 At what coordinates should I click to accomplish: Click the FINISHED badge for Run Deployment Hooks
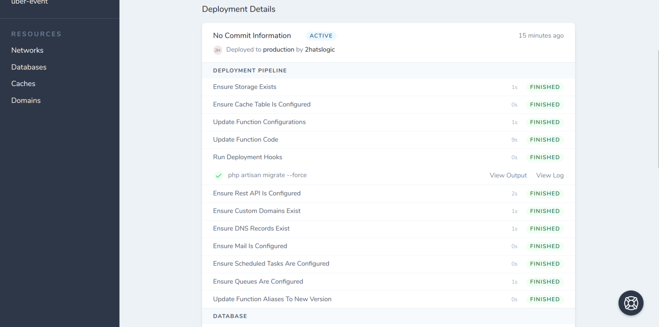(545, 157)
